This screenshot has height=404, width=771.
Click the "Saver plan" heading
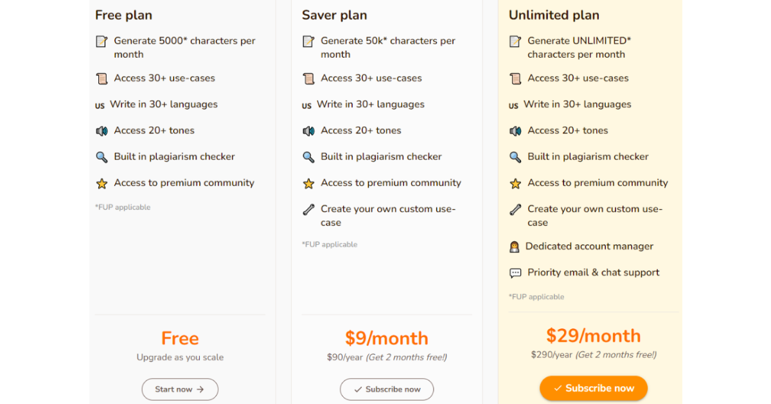pyautogui.click(x=335, y=15)
